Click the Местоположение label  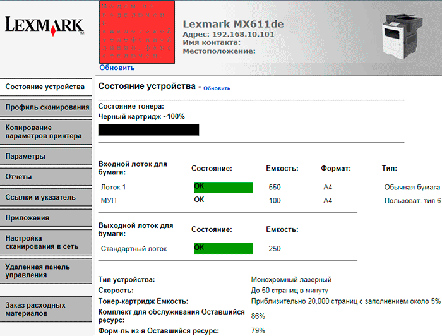click(x=219, y=51)
